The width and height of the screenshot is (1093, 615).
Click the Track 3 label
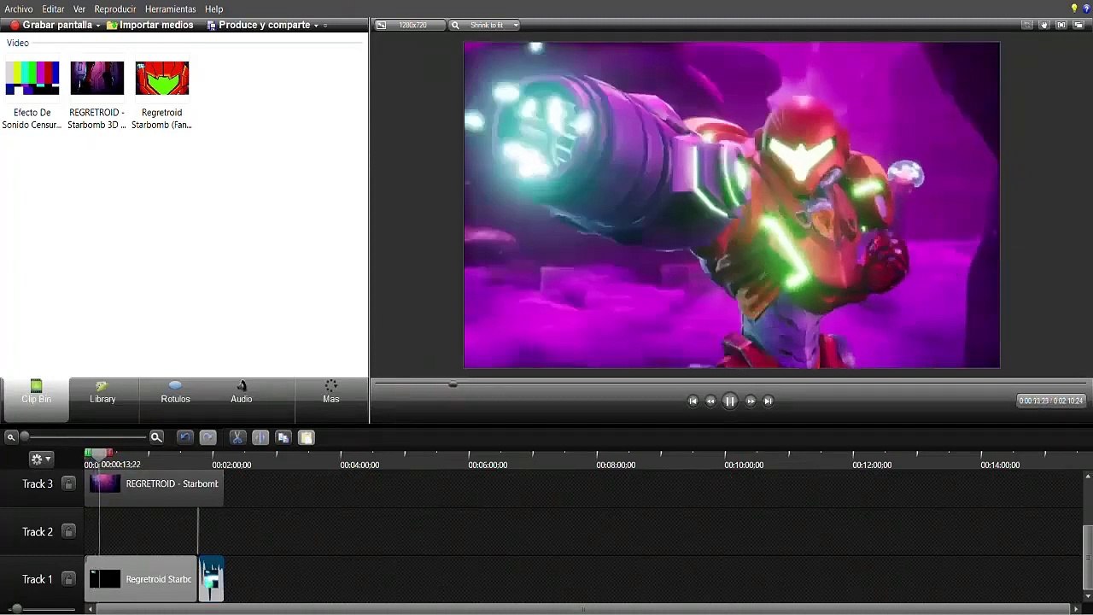(x=38, y=484)
